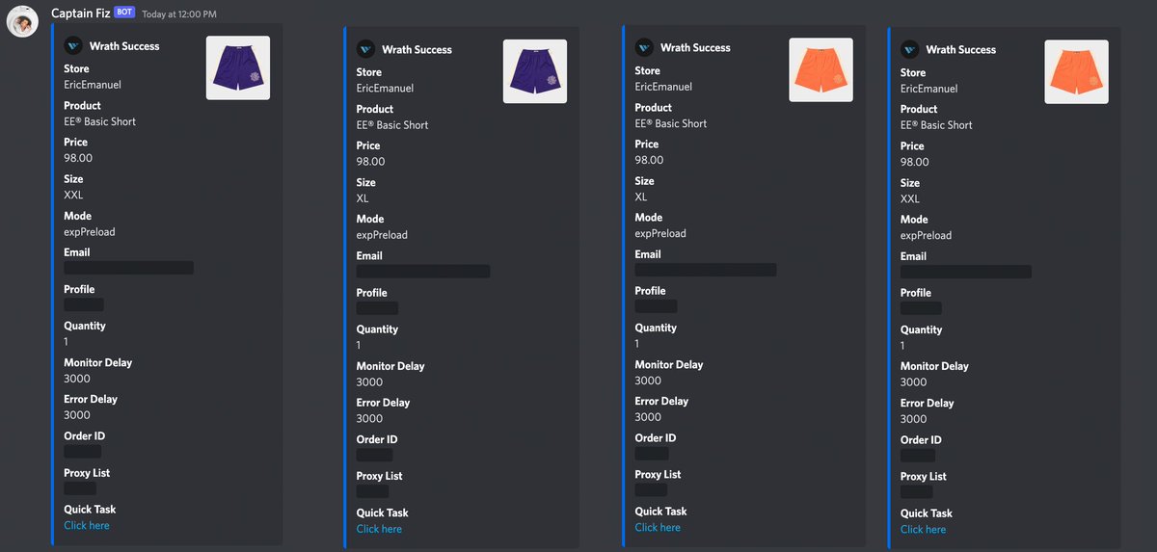Image resolution: width=1157 pixels, height=552 pixels.
Task: Click the Today at 12:00 PM timestamp
Action: point(179,14)
